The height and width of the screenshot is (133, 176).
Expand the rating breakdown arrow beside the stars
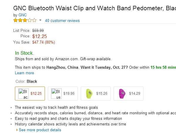(40, 20)
